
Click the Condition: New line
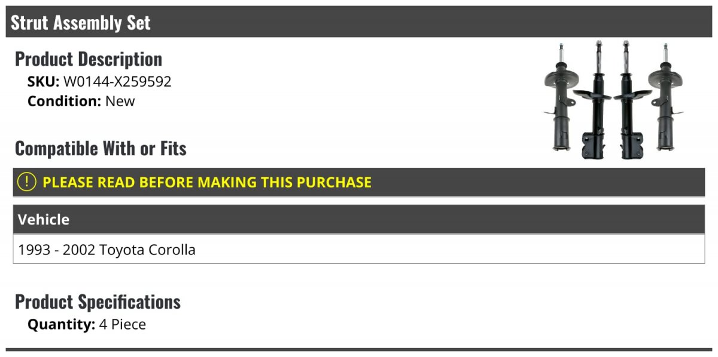point(81,101)
